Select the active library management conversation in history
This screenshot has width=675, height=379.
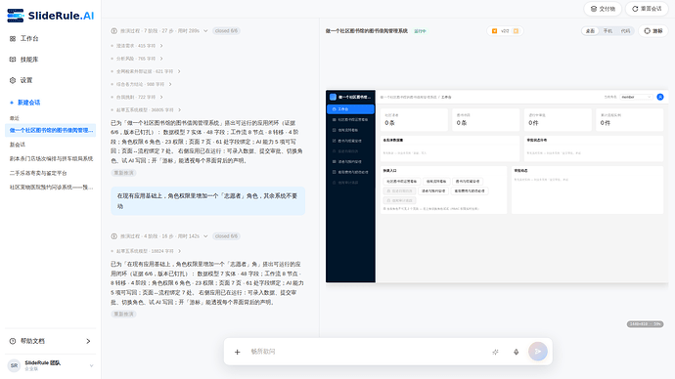(50, 130)
